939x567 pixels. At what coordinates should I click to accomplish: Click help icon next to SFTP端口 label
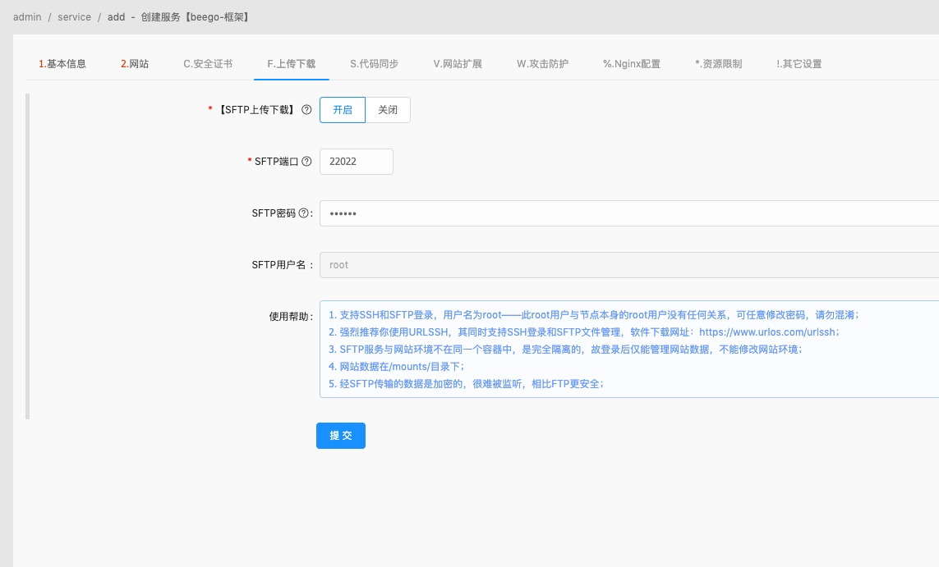[306, 162]
